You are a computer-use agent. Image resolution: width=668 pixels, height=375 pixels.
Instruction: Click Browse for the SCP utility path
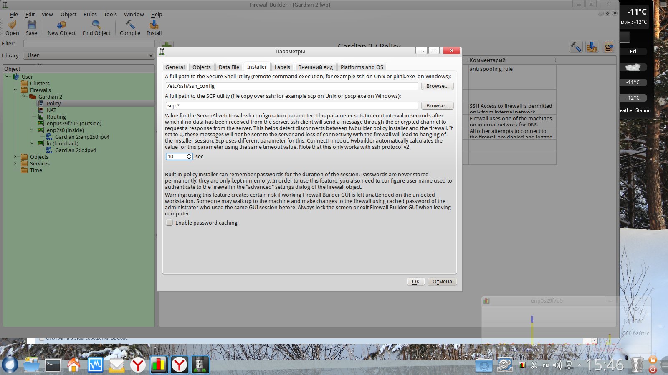pyautogui.click(x=437, y=106)
